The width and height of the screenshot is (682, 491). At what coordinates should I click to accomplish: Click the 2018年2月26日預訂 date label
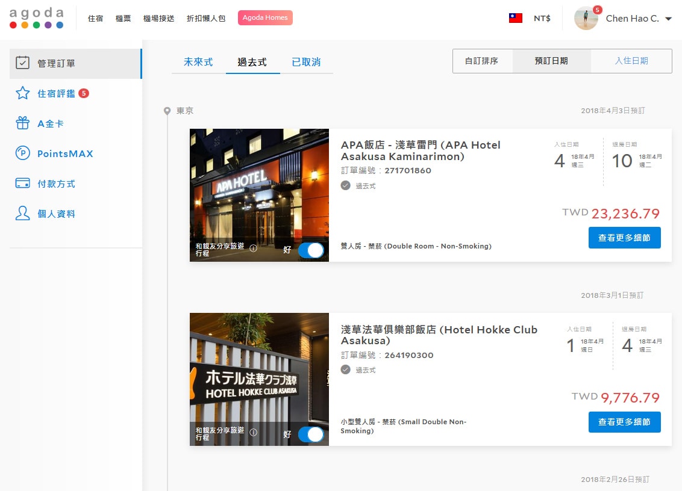[615, 480]
